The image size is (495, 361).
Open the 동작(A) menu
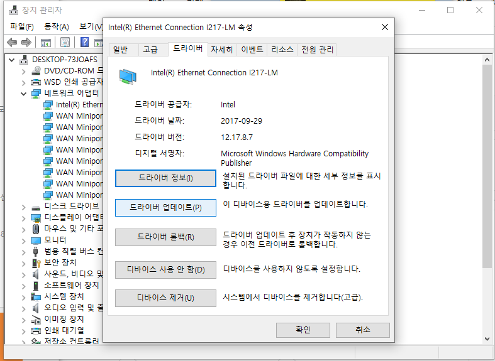click(57, 27)
